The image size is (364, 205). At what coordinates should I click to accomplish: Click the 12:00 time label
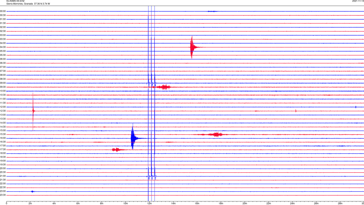pyautogui.click(x=3, y=107)
